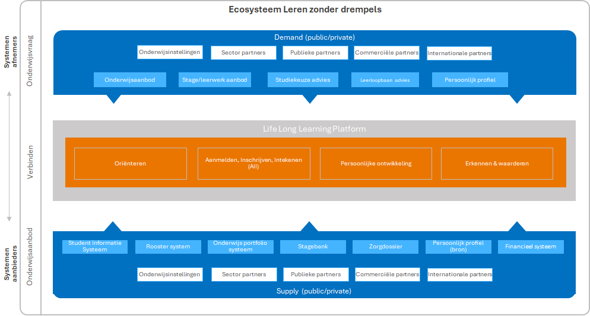
Task: Click the Zorgdossier box
Action: (x=385, y=247)
